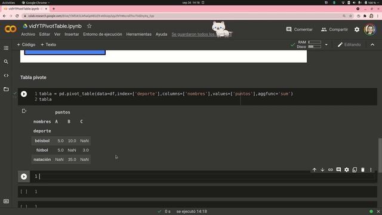Viewport: 382px width, 215px height.
Task: Add a comment to the cell
Action: point(338,170)
